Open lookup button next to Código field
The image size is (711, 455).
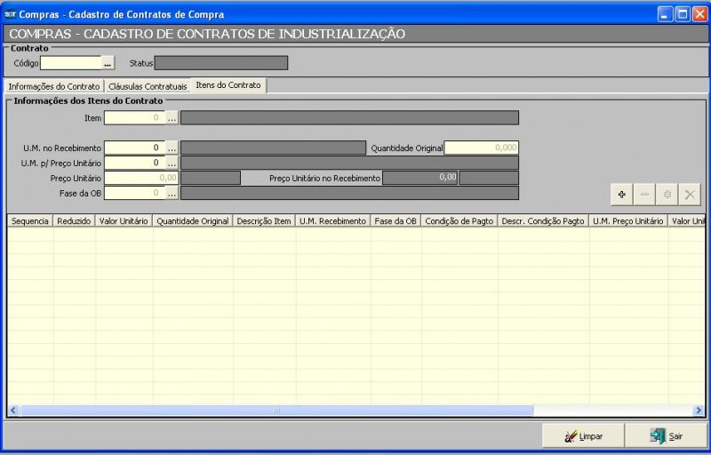(108, 63)
